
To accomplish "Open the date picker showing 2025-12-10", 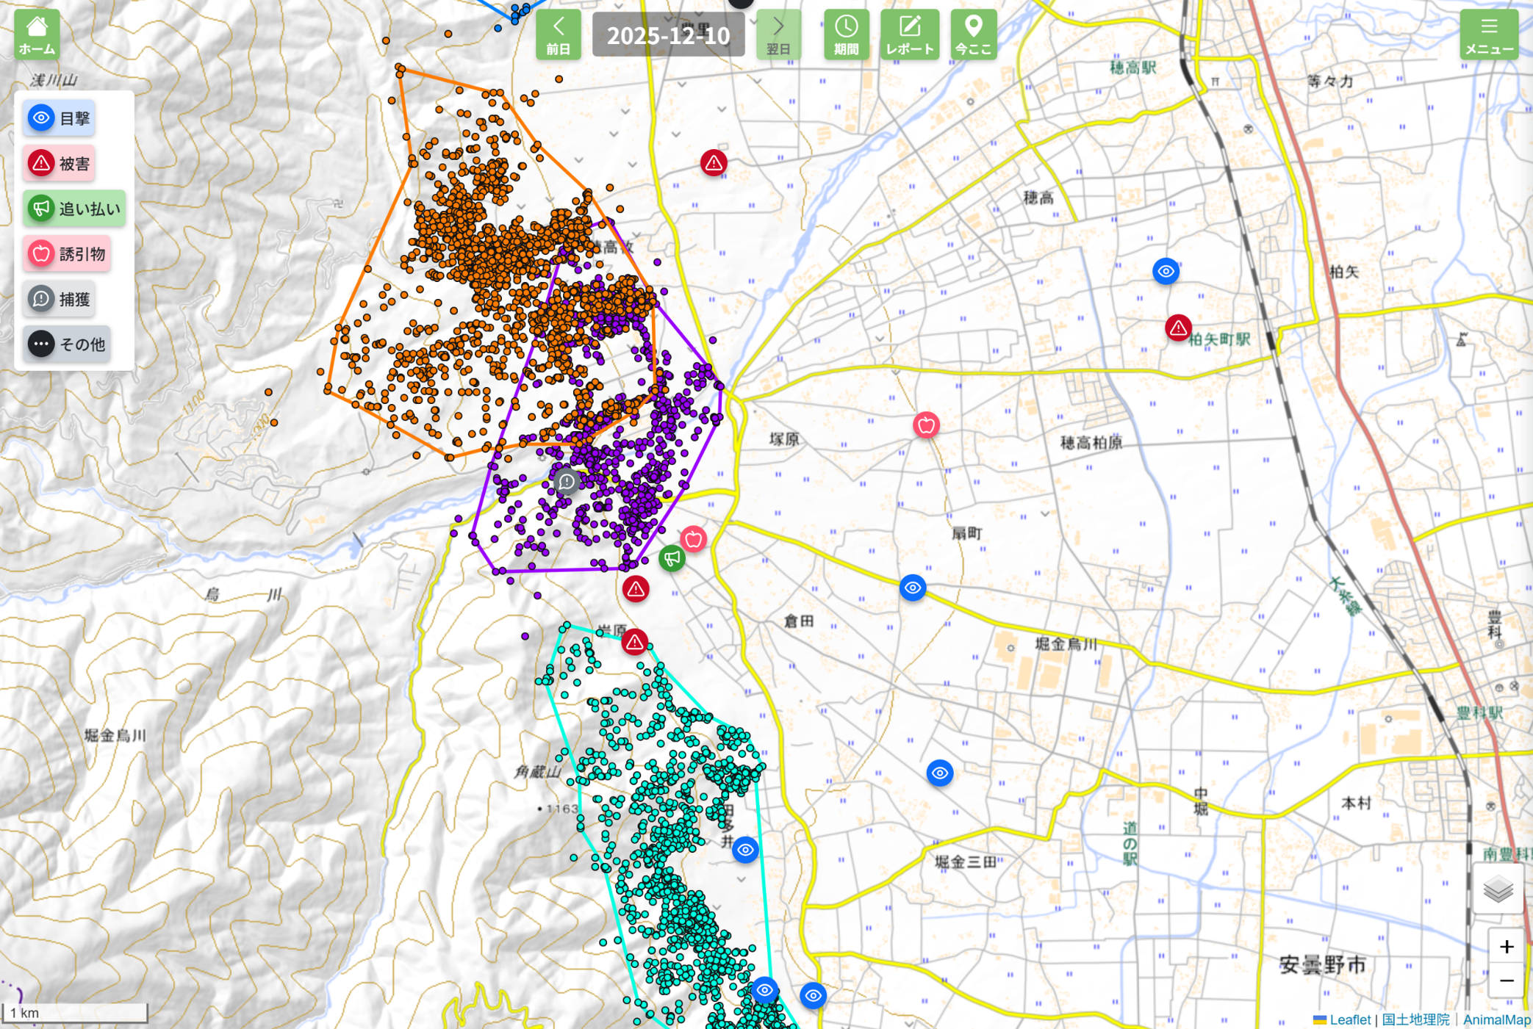I will [668, 35].
